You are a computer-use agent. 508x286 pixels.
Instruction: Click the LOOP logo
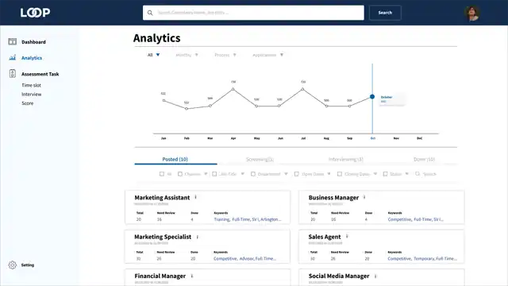coord(35,13)
